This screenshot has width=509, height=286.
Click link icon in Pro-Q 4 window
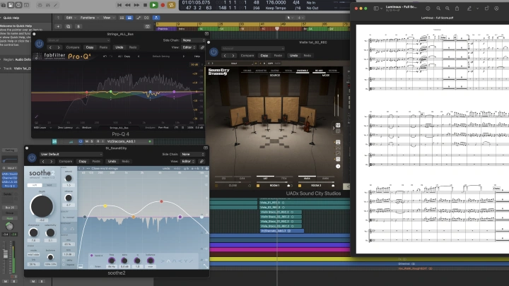(x=202, y=47)
